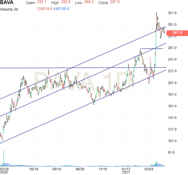Click the 06/19 date axis label

click(x=34, y=168)
